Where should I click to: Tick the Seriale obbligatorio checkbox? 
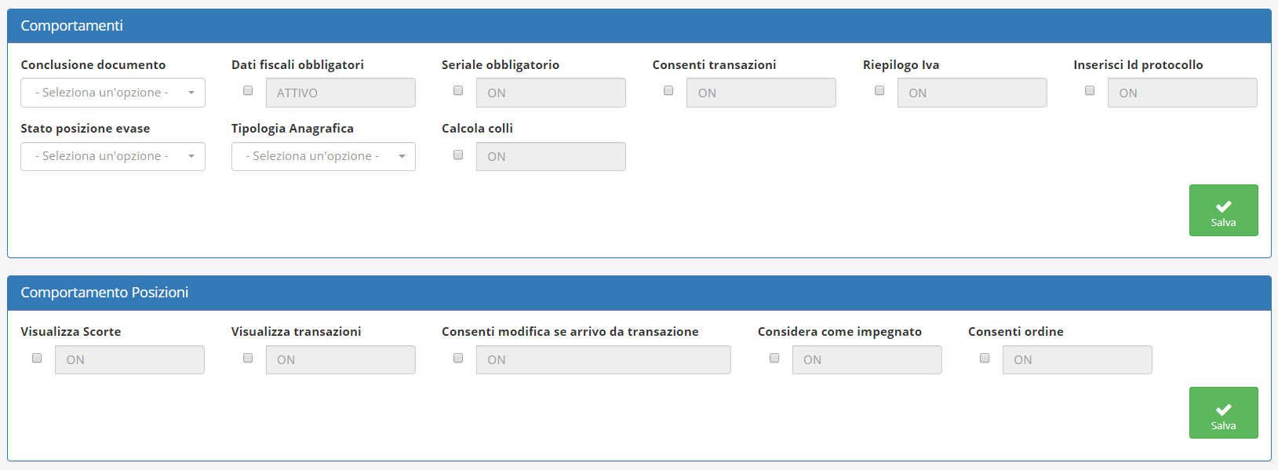coord(458,90)
